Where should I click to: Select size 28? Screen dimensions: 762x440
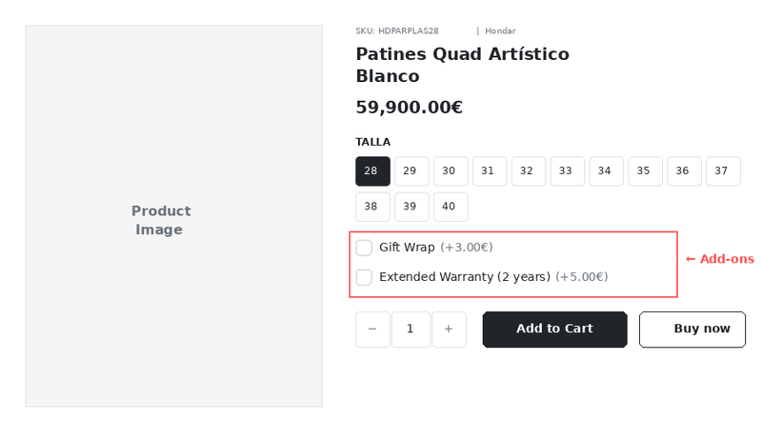tap(372, 171)
